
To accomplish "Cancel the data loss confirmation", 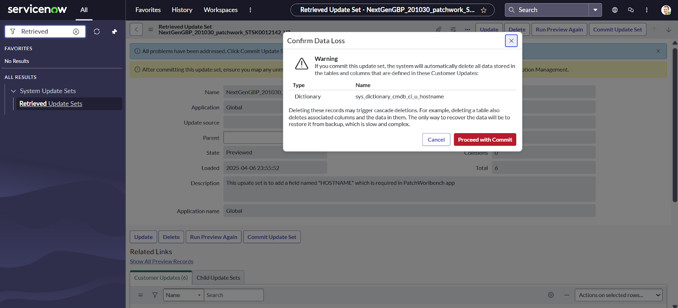I will pos(436,140).
